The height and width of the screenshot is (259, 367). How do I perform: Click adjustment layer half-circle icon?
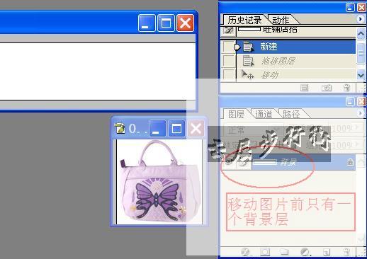point(305,252)
